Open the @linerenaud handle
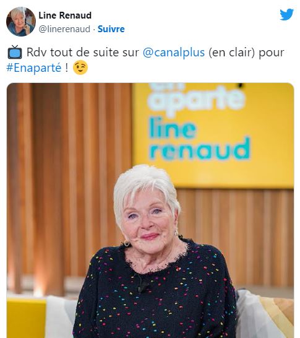The width and height of the screenshot is (300, 338). point(64,29)
